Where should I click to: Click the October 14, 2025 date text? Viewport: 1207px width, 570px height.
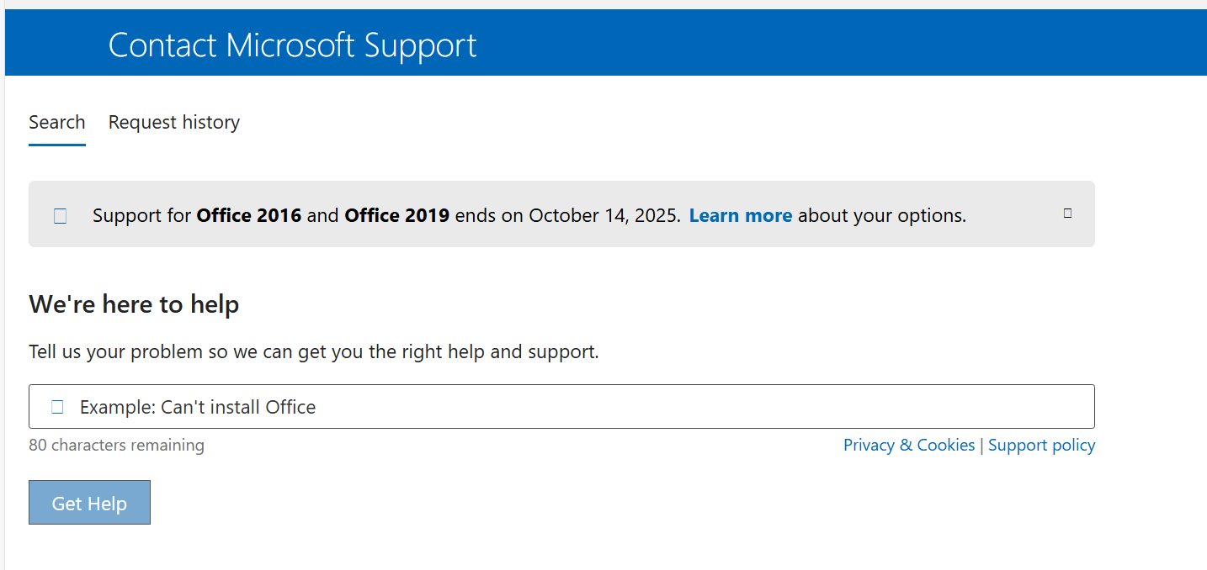(604, 215)
